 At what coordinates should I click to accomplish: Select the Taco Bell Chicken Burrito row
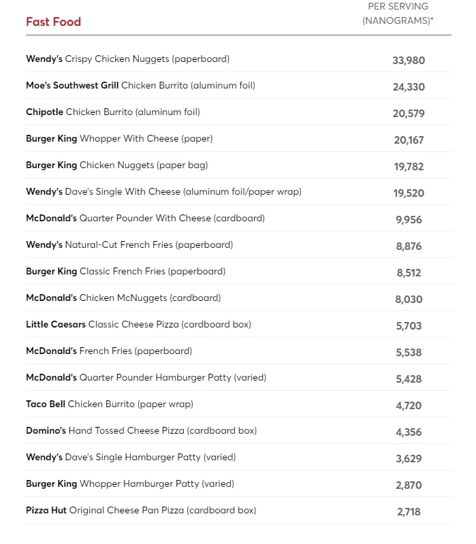(x=110, y=404)
